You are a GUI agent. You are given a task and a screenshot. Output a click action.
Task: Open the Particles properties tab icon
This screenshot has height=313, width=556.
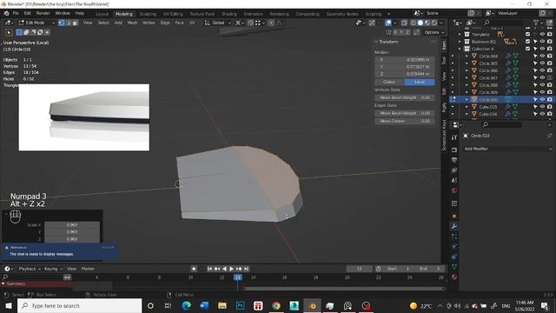(454, 236)
